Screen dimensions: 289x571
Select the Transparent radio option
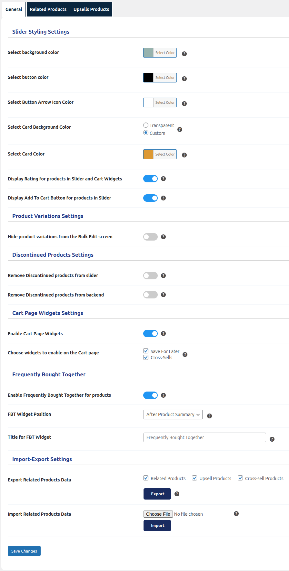146,125
